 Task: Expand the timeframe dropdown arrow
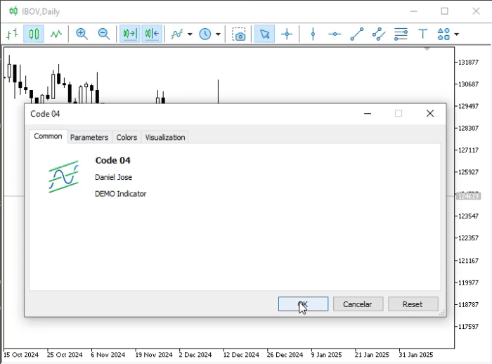(x=218, y=34)
